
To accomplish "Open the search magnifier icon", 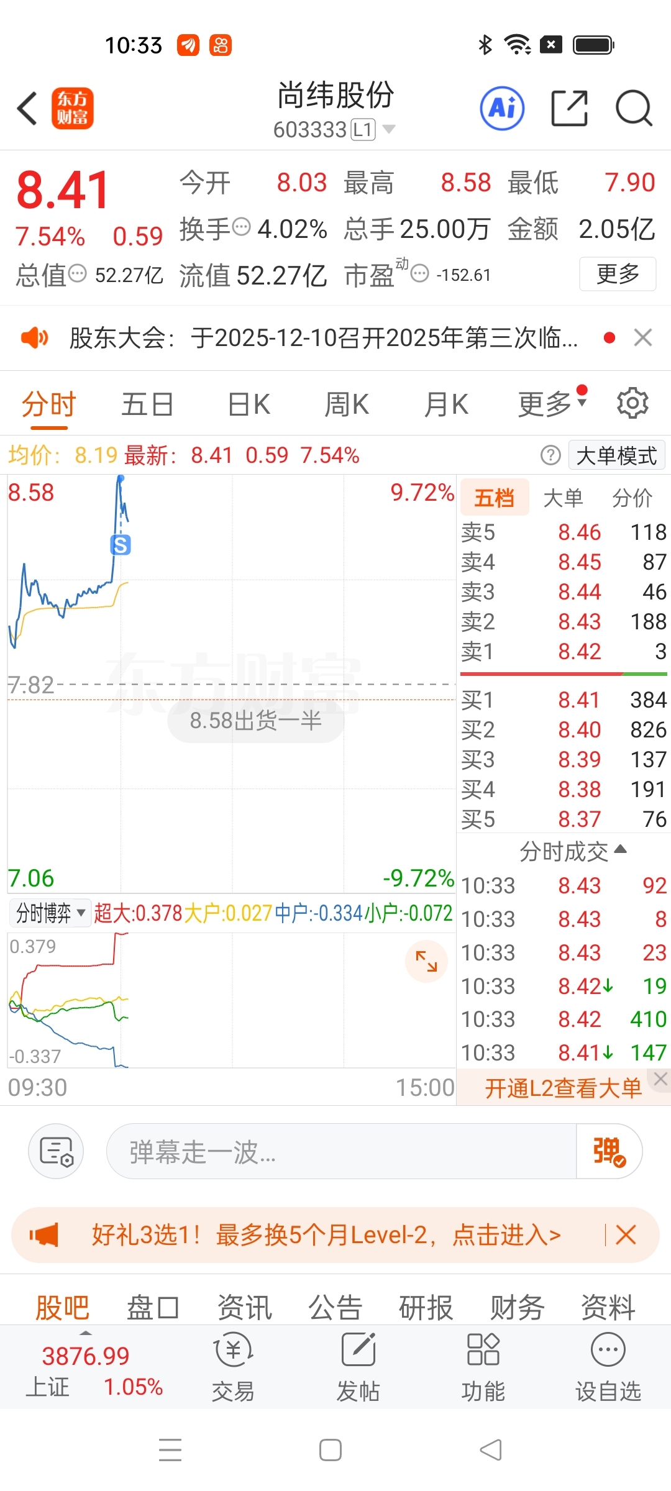I will click(x=633, y=108).
